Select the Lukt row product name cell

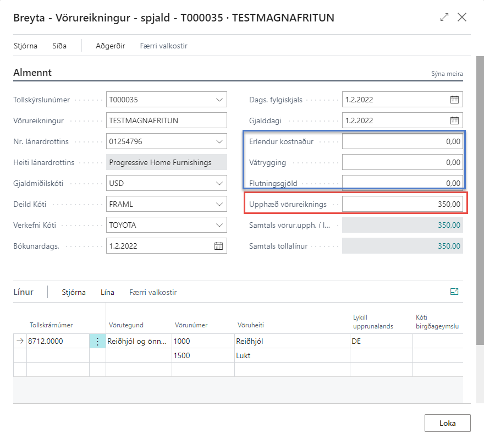[291, 355]
